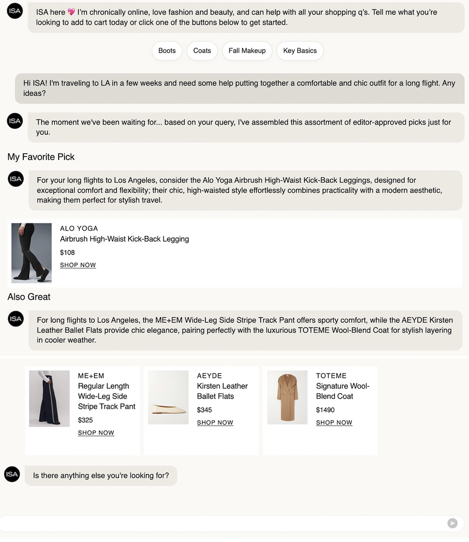Image resolution: width=469 pixels, height=542 pixels.
Task: Select the Kirsten Leather Ballet Flats product card
Action: tap(201, 411)
